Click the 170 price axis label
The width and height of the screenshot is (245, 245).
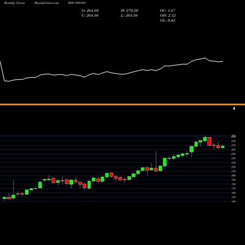click(x=234, y=189)
